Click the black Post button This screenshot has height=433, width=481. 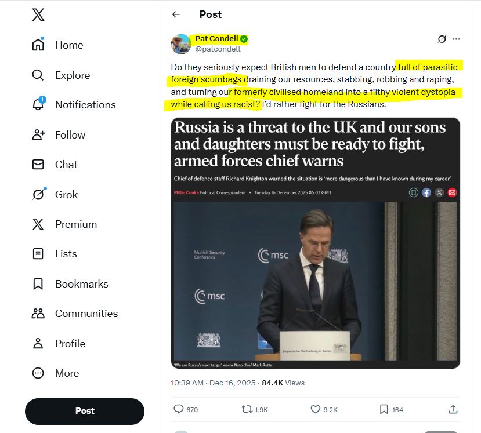85,411
